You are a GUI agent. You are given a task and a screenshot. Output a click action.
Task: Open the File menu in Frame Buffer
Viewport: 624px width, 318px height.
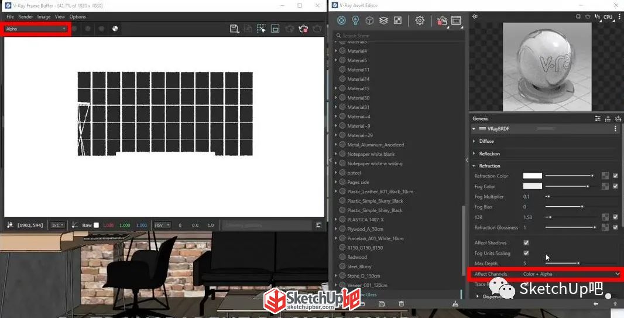10,17
